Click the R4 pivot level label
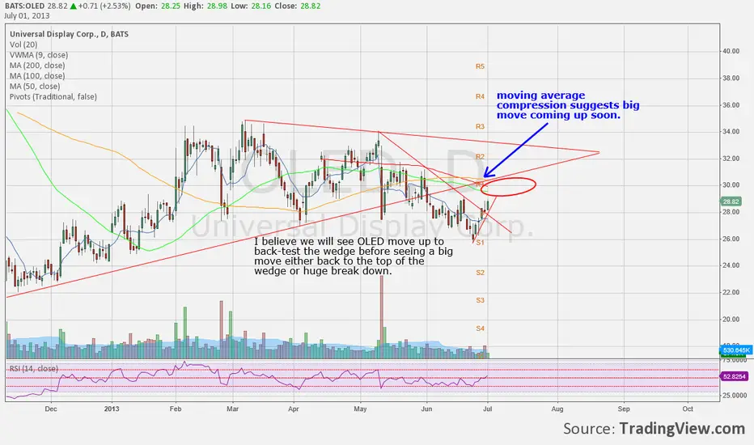754x445 pixels. click(x=480, y=97)
